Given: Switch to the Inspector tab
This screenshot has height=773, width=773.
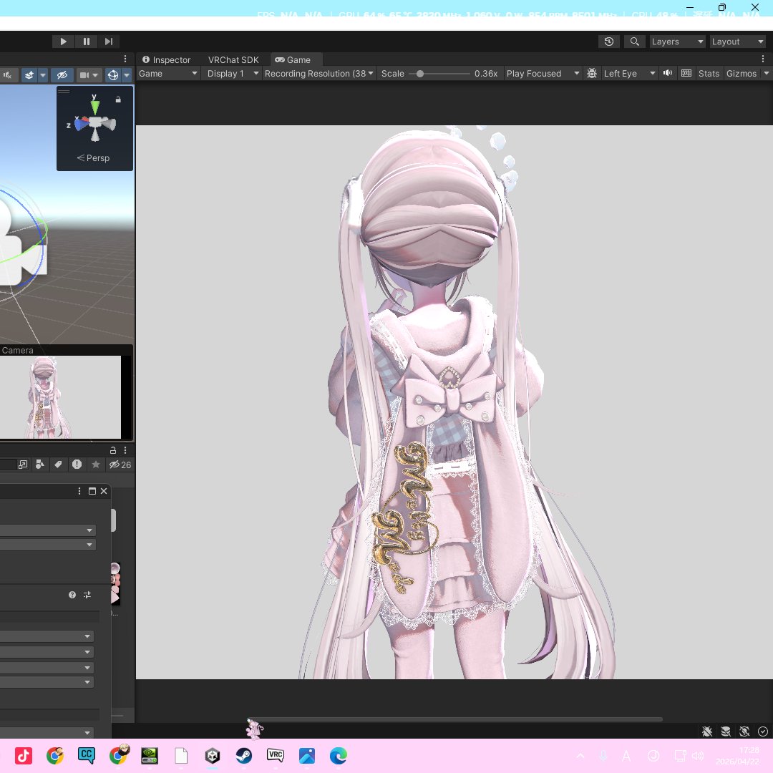Looking at the screenshot, I should (166, 59).
